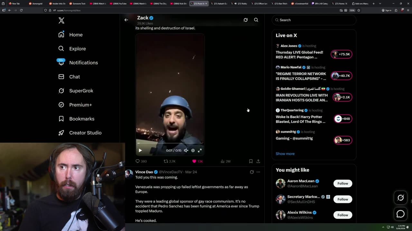This screenshot has height=231, width=412.
Task: Click the +40.7K listeners pill
Action: point(342,76)
